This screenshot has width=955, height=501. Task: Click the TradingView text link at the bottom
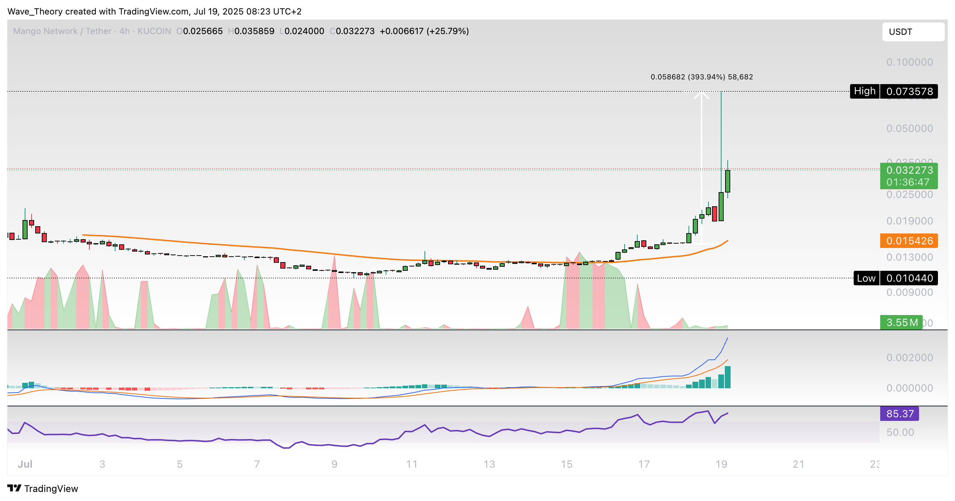tap(51, 488)
